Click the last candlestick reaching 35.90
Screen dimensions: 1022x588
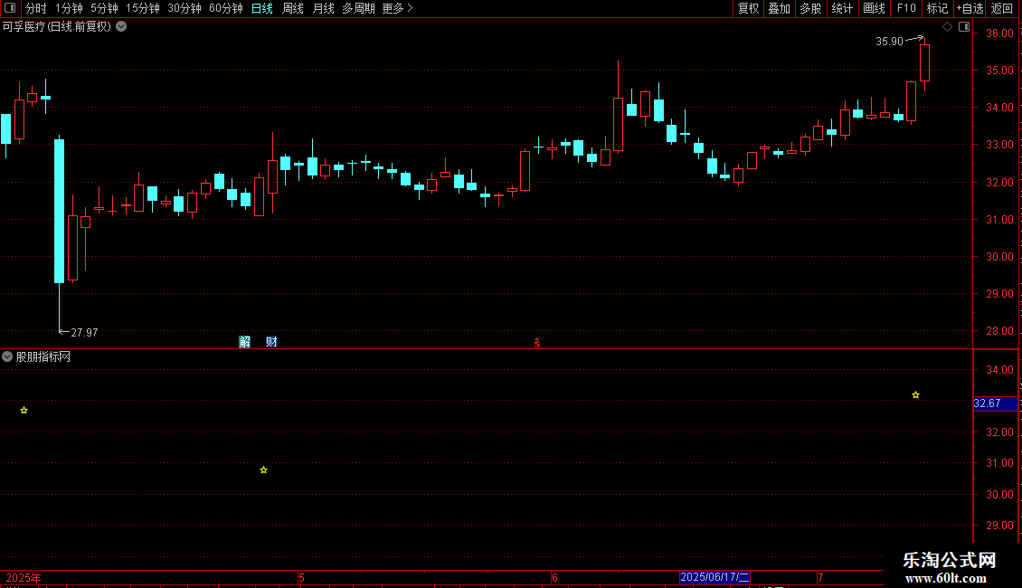point(924,62)
